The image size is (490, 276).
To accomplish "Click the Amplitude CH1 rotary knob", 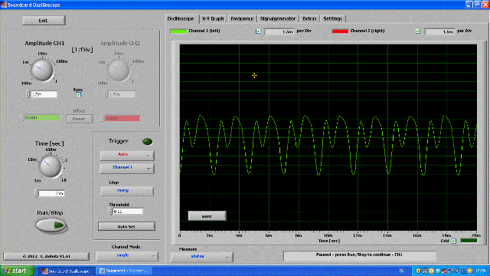I will (42, 70).
